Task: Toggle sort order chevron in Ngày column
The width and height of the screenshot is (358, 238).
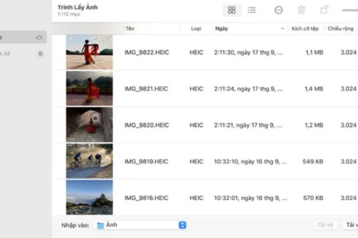Action: (x=283, y=29)
